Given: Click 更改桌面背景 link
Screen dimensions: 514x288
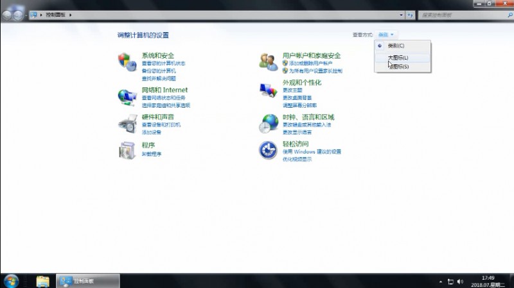Looking at the screenshot, I should point(297,97).
